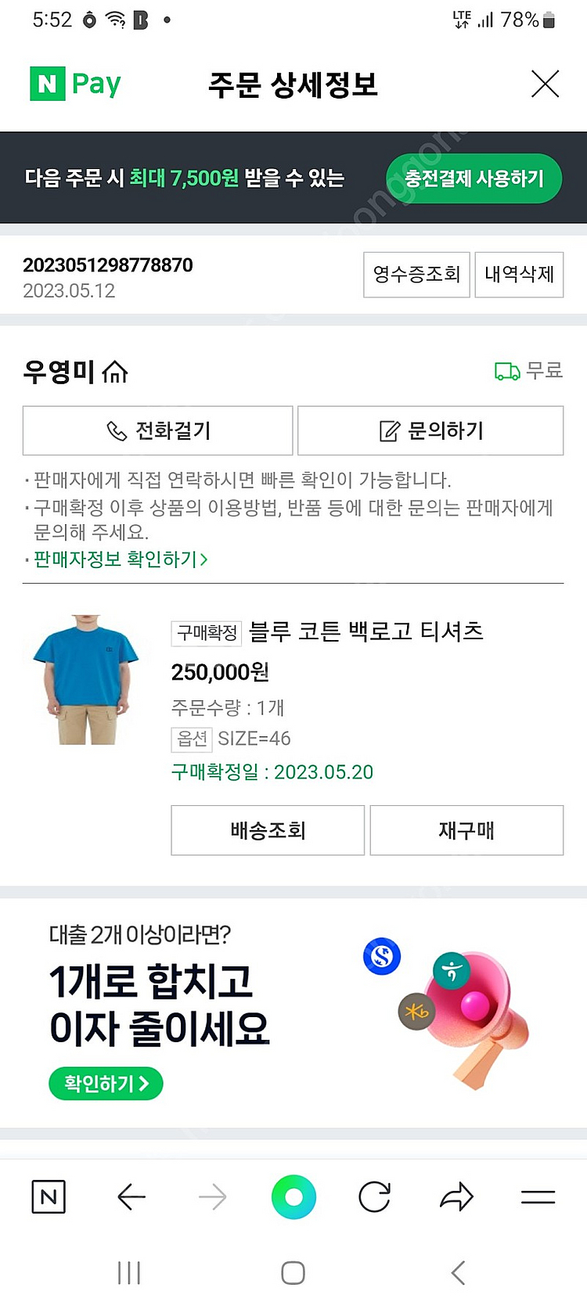The image size is (587, 1309).
Task: Open the blue t-shirt product thumbnail
Action: point(86,679)
